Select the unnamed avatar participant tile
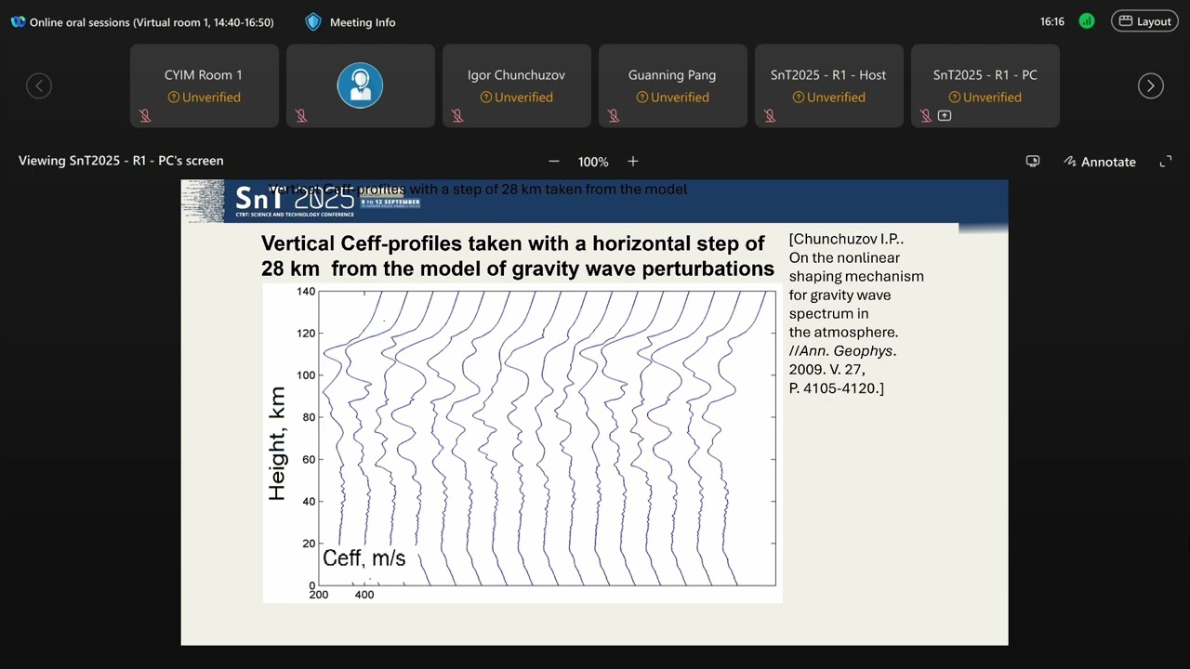Image resolution: width=1190 pixels, height=669 pixels. coord(360,85)
